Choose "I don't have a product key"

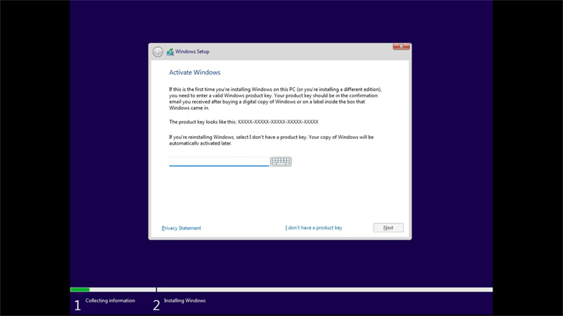pos(313,228)
